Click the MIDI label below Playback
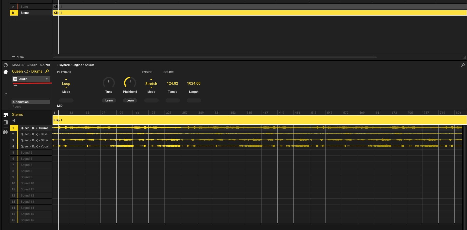 coord(60,106)
